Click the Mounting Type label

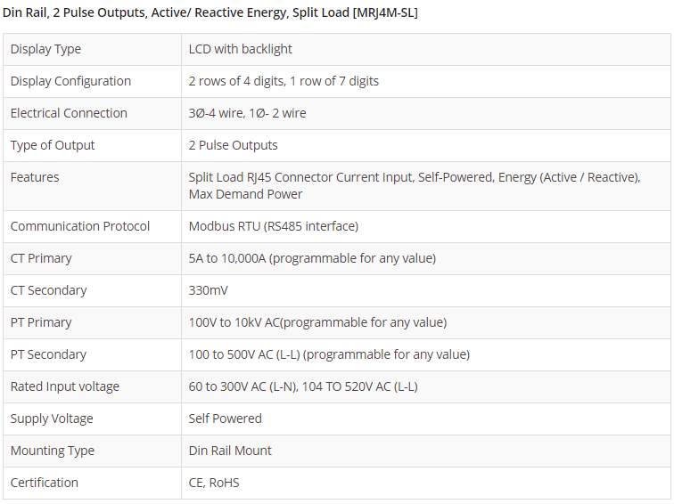[53, 451]
